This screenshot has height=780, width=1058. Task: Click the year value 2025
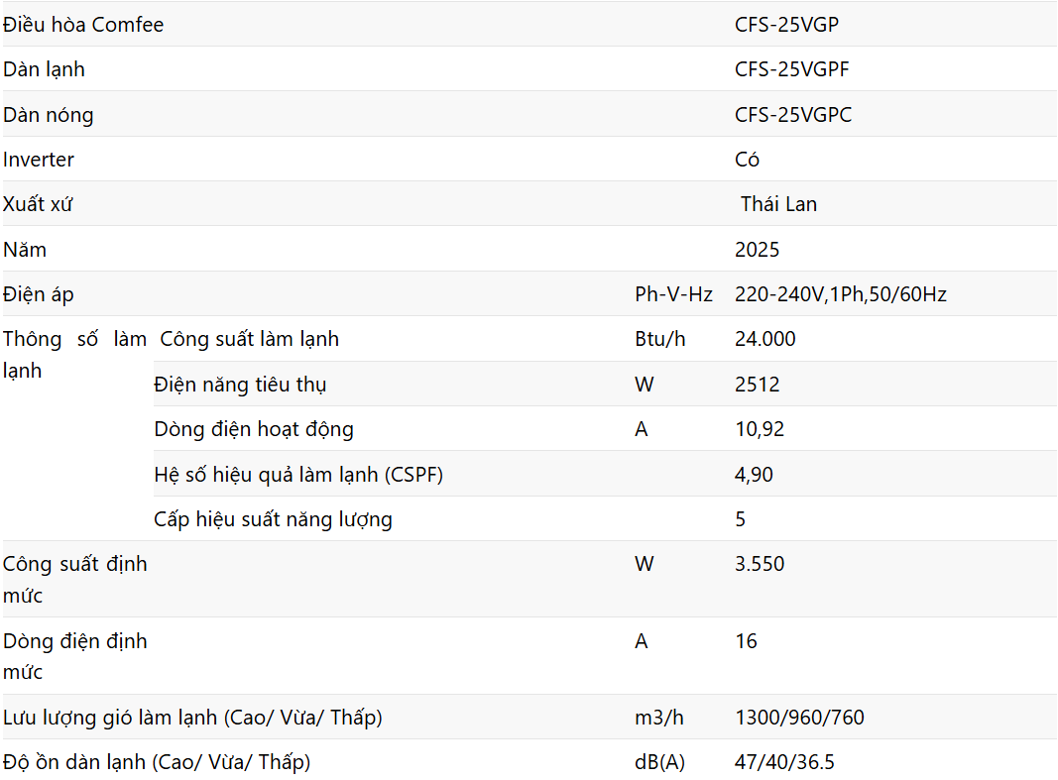pyautogui.click(x=757, y=250)
